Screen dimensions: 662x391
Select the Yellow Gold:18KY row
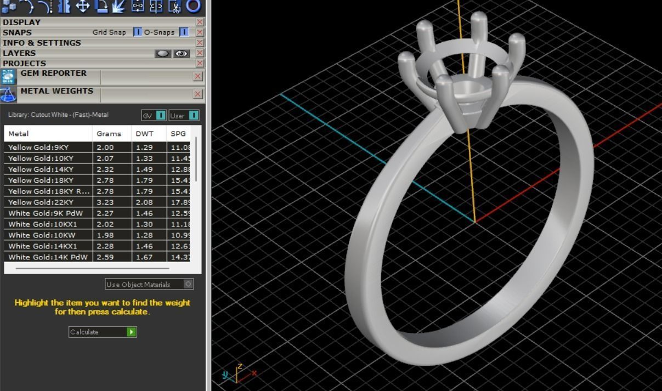pyautogui.click(x=97, y=180)
